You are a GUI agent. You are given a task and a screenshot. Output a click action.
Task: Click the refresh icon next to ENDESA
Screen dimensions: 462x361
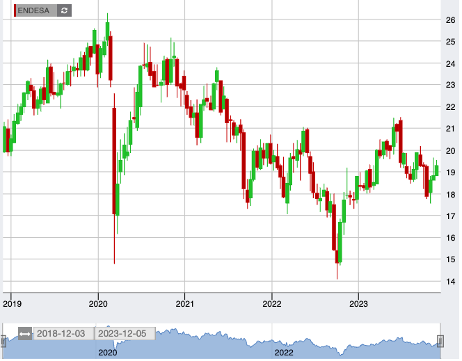64,11
